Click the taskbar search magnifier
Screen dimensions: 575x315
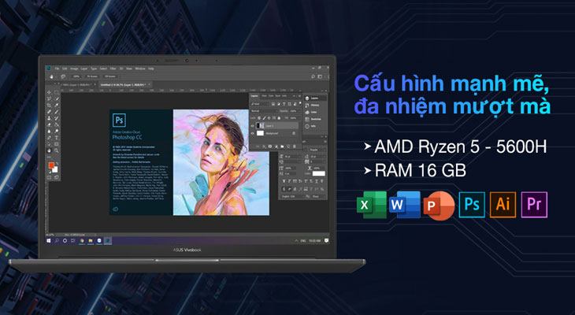coord(57,240)
